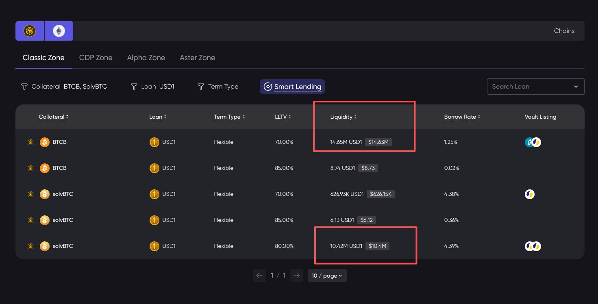598x304 pixels.
Task: Click vault icons in solvBTC 80% row
Action: (533, 246)
